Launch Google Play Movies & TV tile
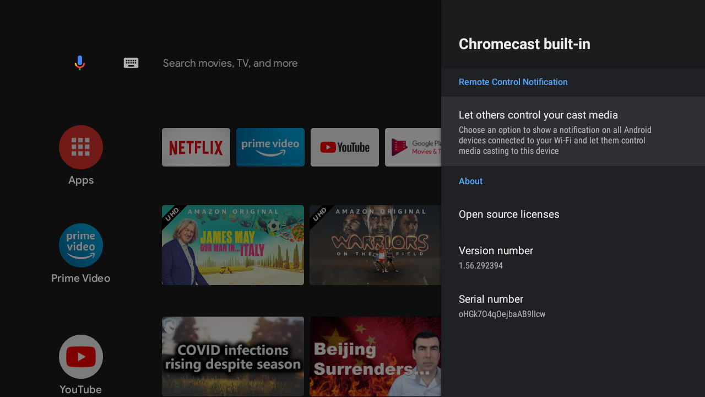This screenshot has width=705, height=397. tap(413, 147)
